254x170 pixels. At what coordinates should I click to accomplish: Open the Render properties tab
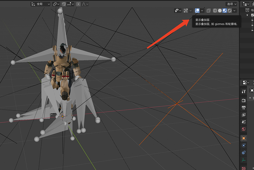[243, 100]
